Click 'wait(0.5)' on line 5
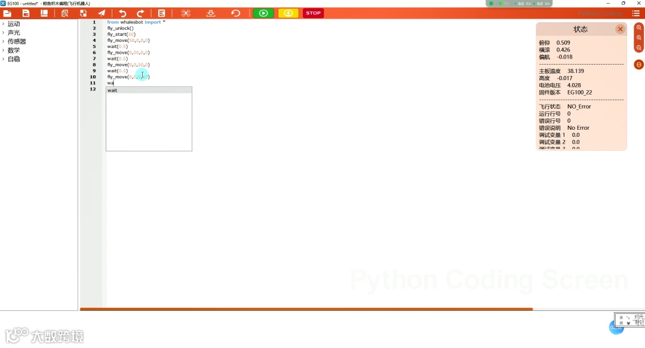 coord(118,47)
